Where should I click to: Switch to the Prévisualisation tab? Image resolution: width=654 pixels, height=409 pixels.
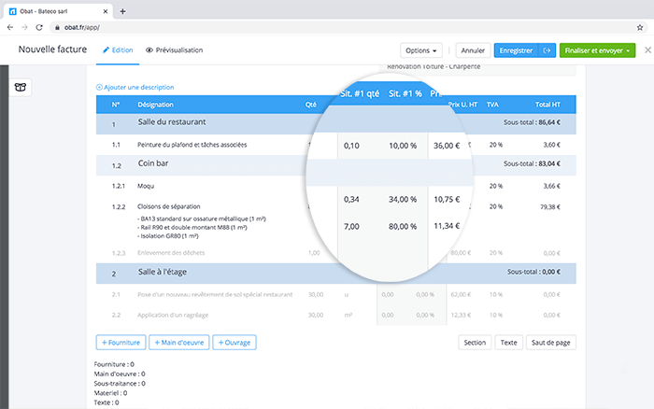pos(175,50)
